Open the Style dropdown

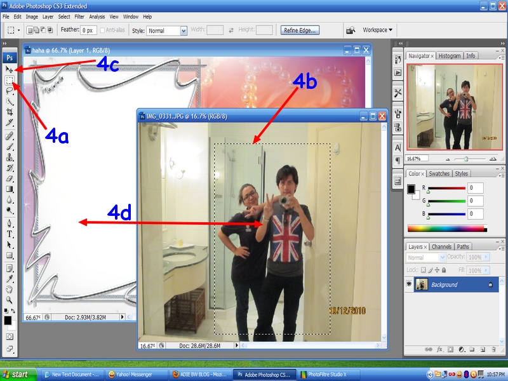(x=184, y=30)
